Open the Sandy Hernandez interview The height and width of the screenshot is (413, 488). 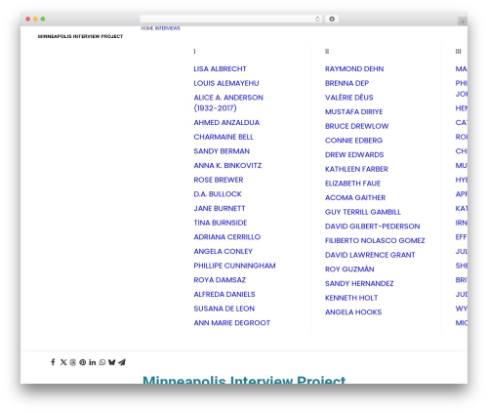(x=359, y=284)
